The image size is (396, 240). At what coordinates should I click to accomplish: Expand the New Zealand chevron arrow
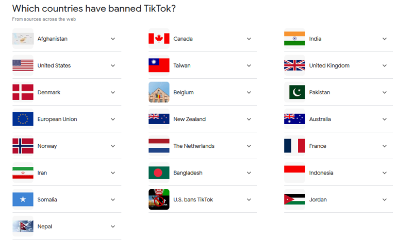coord(249,119)
